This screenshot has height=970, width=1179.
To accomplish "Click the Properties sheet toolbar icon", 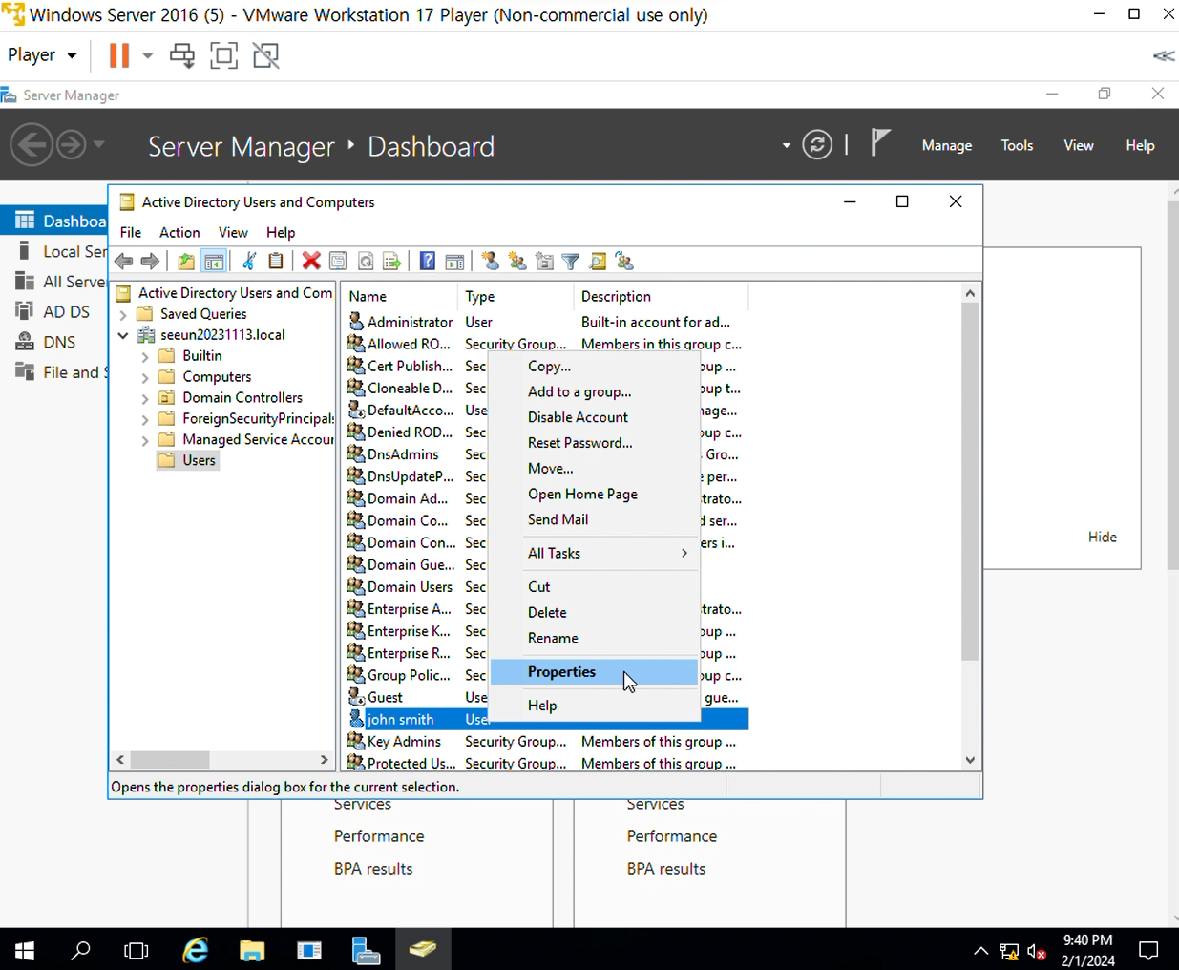I will tap(338, 261).
